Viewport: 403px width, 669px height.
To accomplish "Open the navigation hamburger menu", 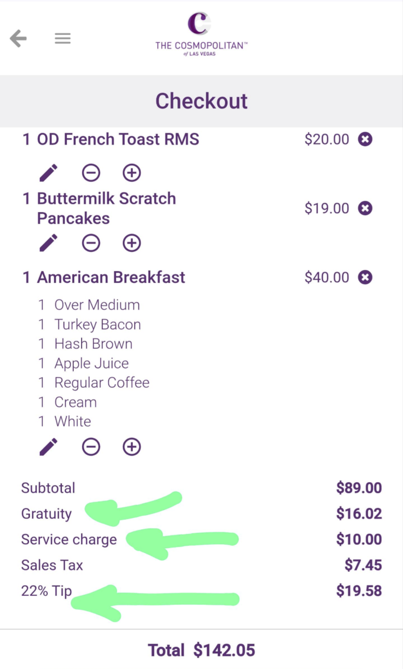I will coord(62,38).
